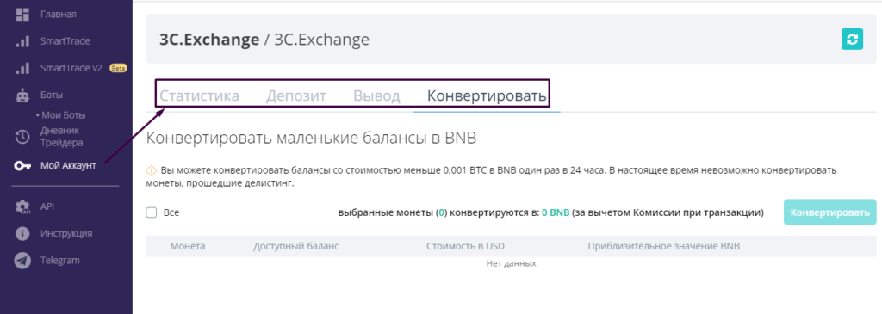This screenshot has width=882, height=314.
Task: Click the Главная dashboard icon
Action: [x=22, y=15]
